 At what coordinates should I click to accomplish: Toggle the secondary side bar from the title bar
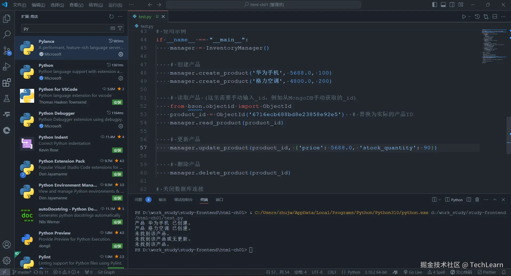(x=452, y=5)
